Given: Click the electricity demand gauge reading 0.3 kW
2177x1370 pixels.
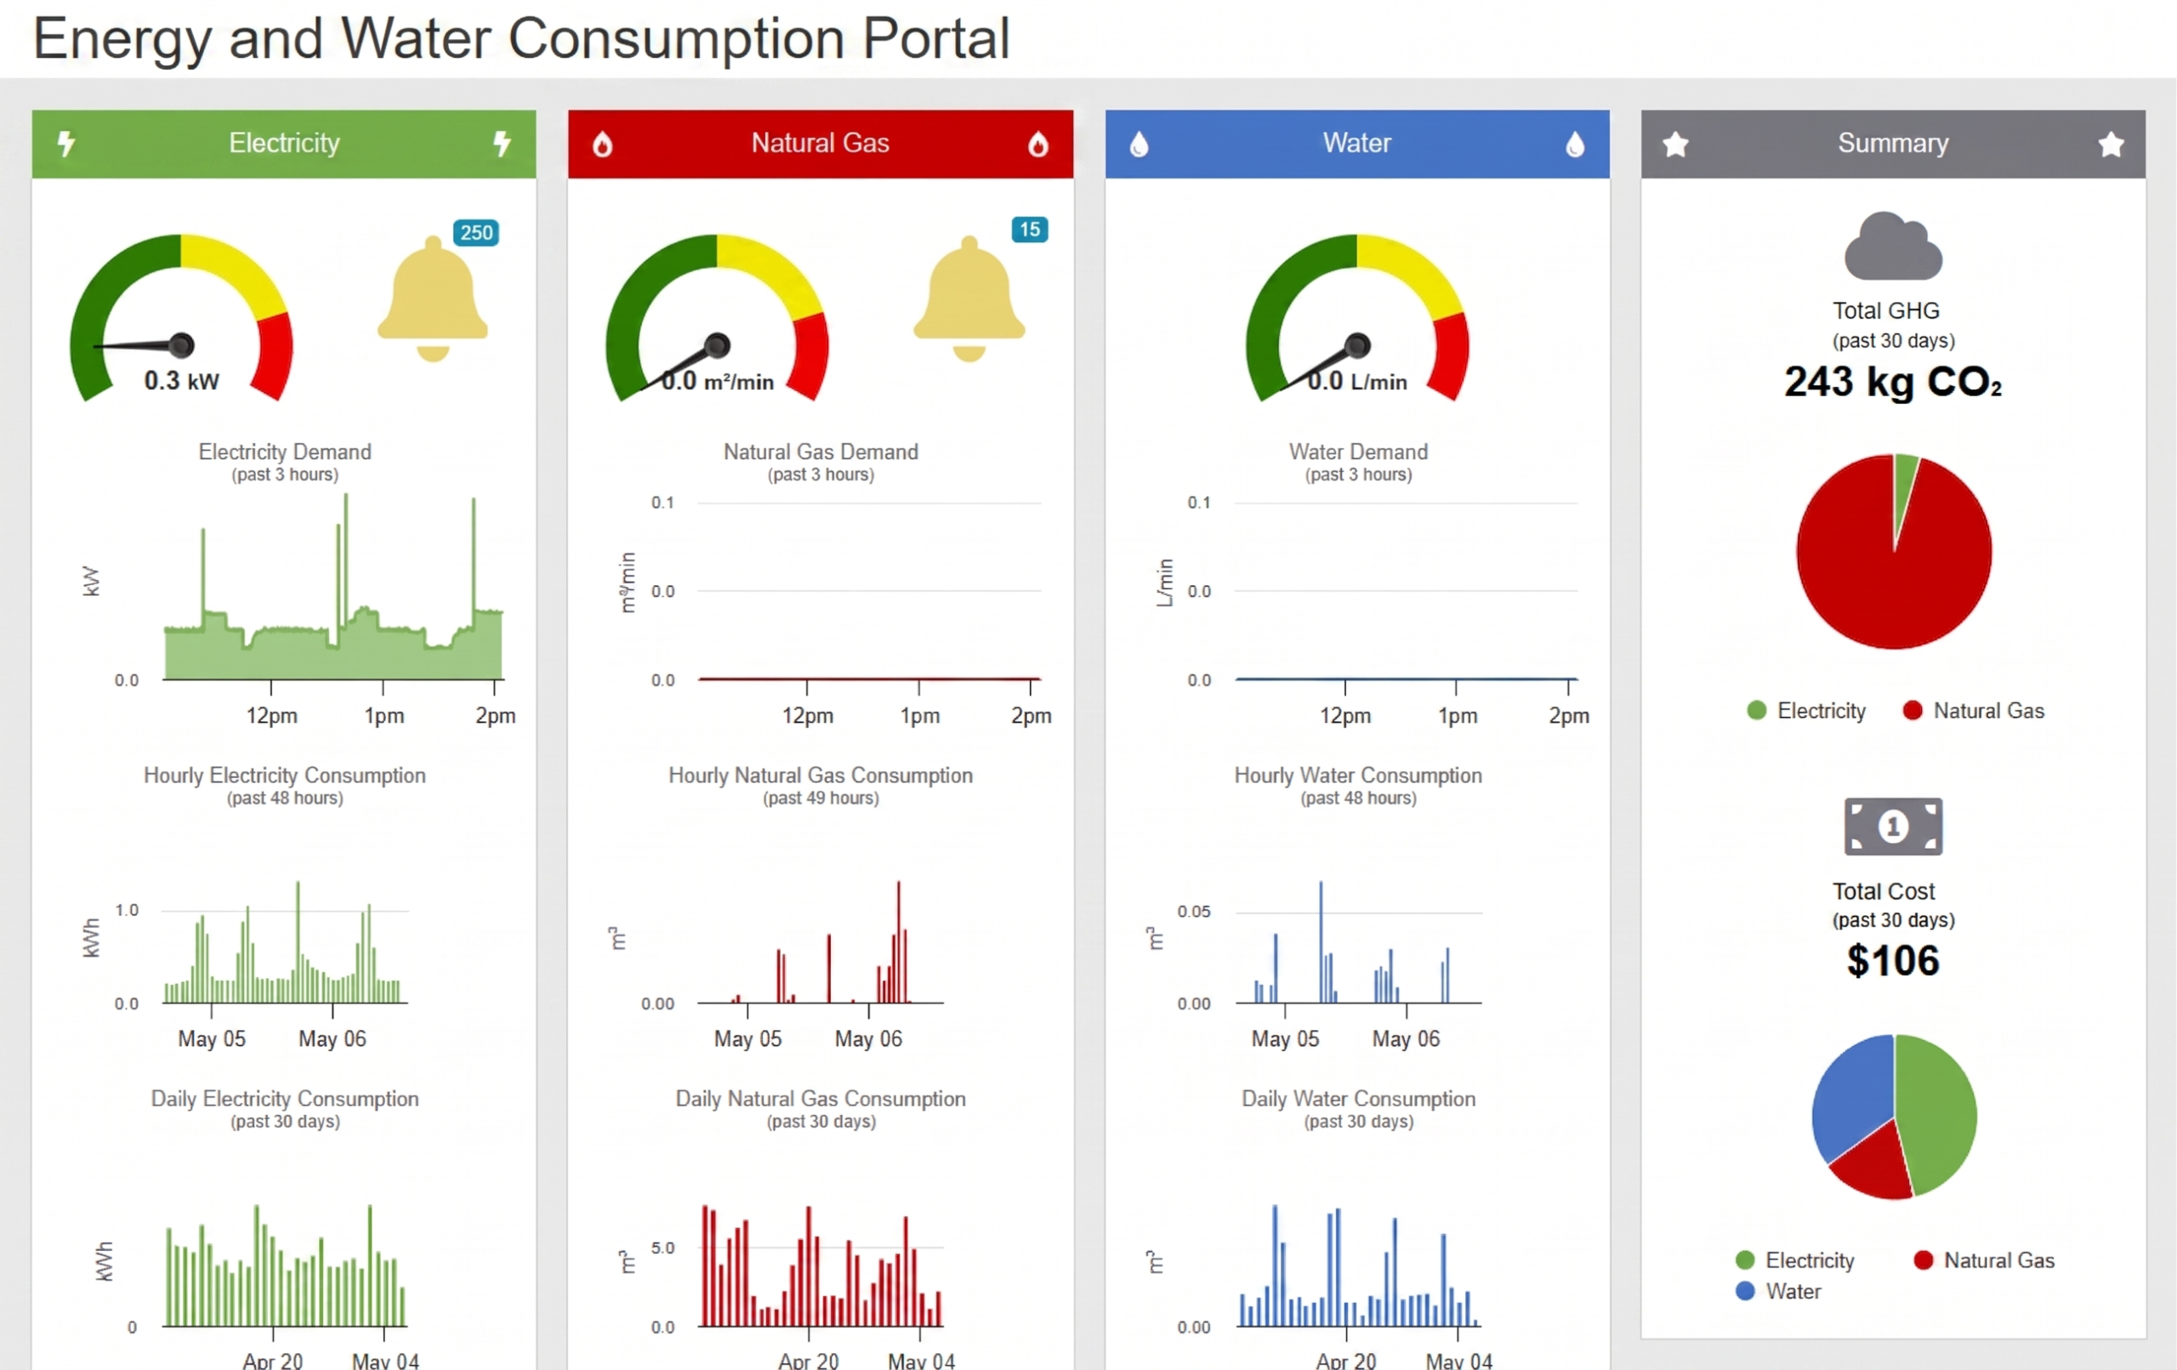Looking at the screenshot, I should click(182, 317).
